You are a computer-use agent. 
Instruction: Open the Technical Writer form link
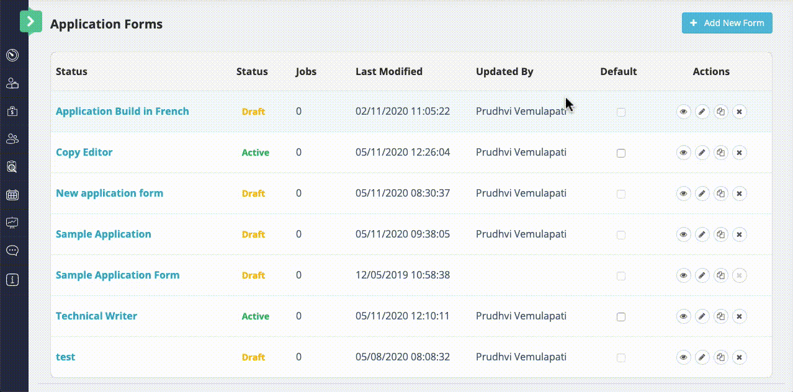coord(96,316)
